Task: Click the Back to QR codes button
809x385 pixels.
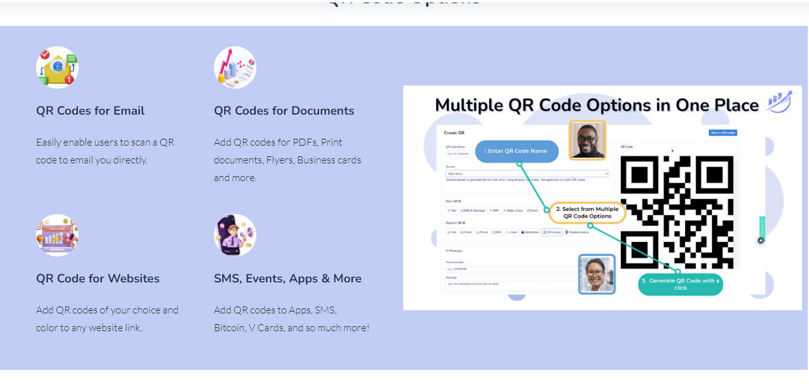Action: click(723, 133)
